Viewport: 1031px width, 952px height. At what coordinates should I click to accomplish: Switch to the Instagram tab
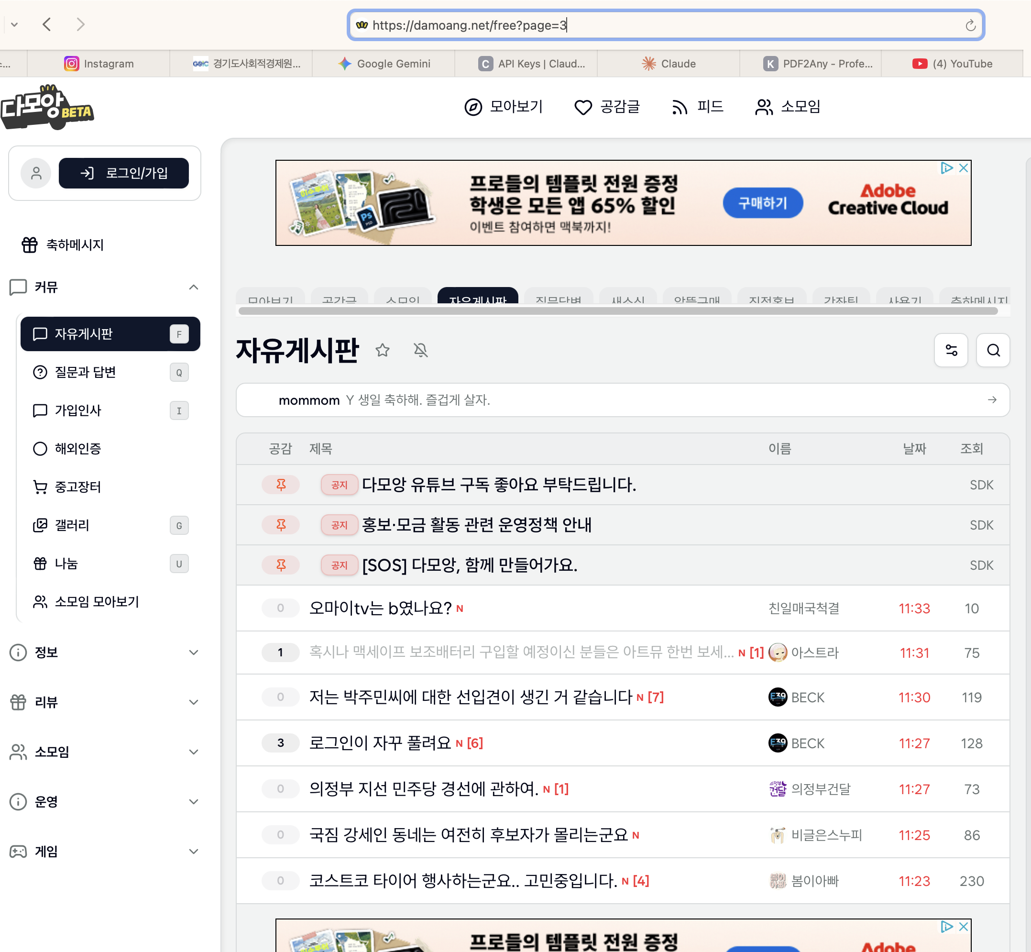coord(99,64)
